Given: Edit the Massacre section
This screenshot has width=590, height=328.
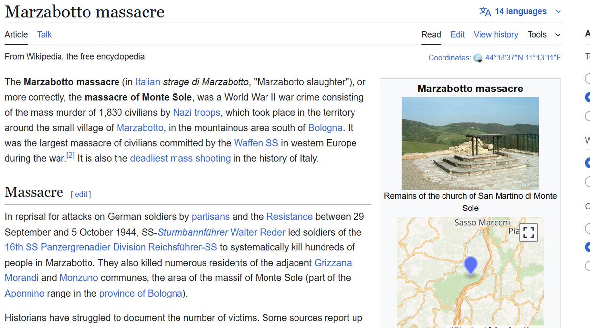Looking at the screenshot, I should 81,194.
